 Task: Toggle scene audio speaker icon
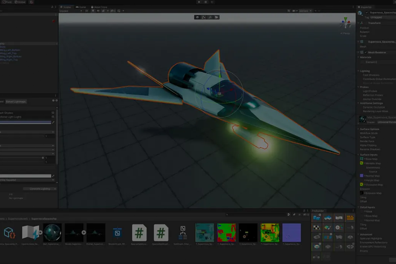coord(98,11)
